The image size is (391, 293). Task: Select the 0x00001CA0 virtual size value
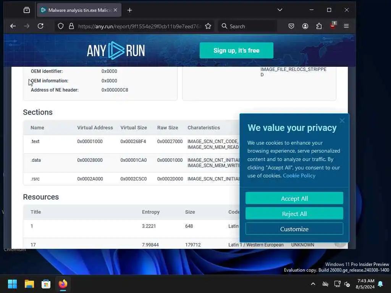[133, 160]
